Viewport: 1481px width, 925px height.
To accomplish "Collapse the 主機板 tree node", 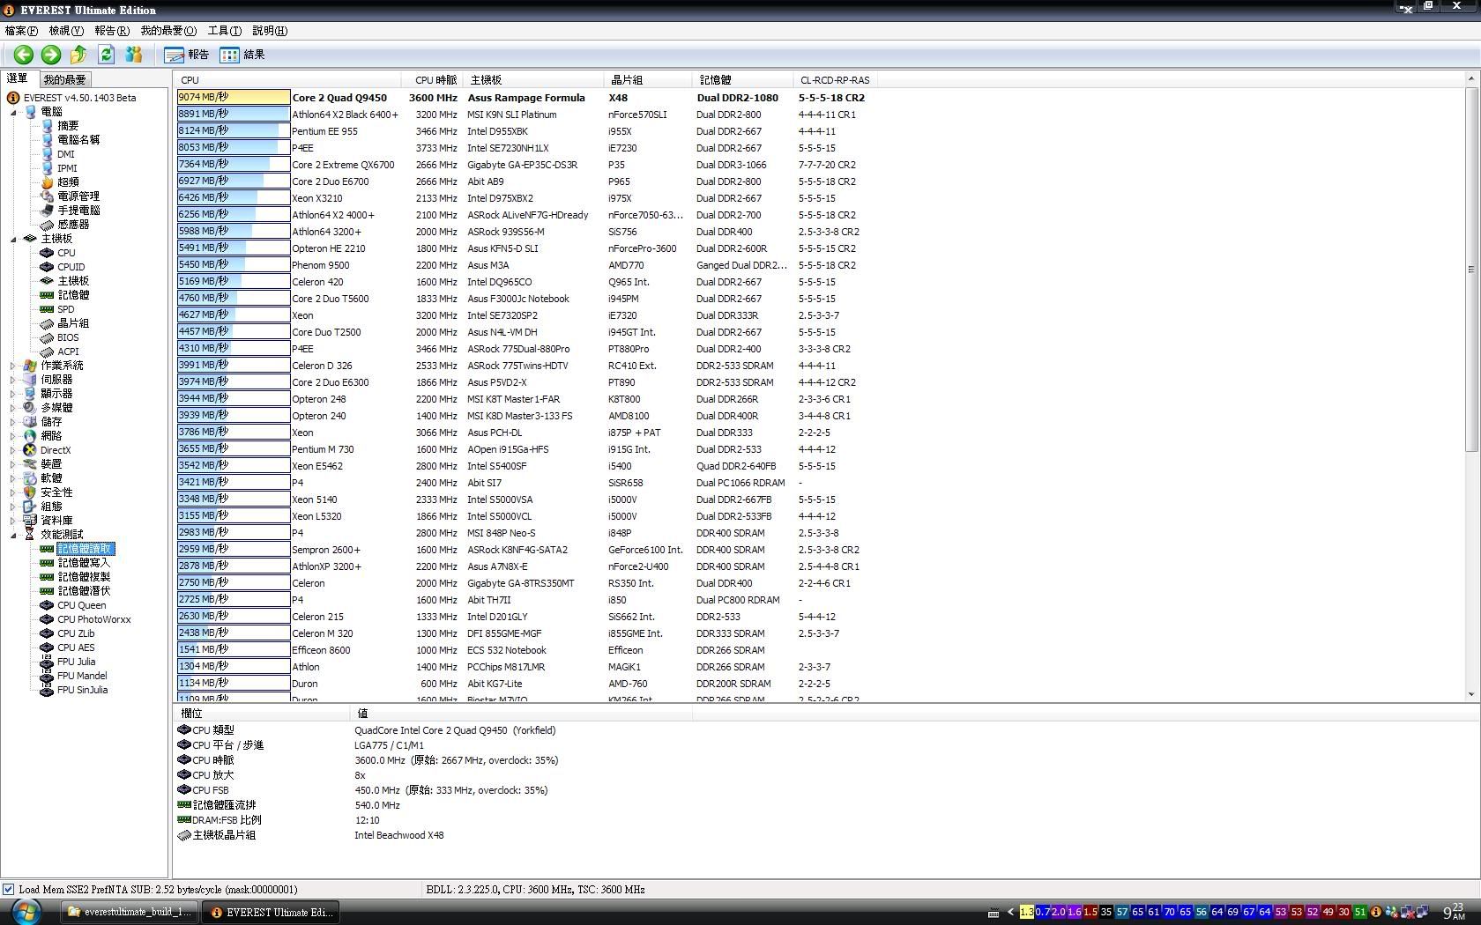I will (x=13, y=239).
